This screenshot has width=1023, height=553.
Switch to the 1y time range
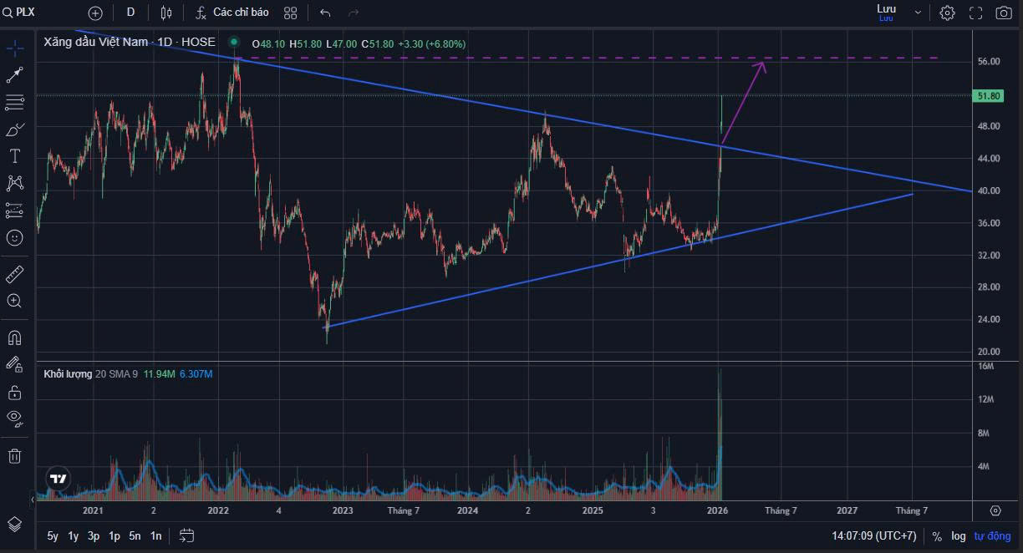74,536
